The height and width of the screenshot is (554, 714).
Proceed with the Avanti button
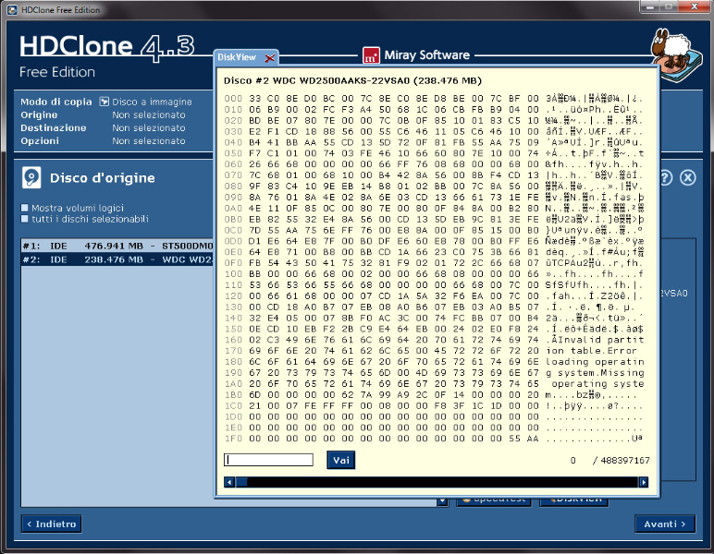point(665,524)
